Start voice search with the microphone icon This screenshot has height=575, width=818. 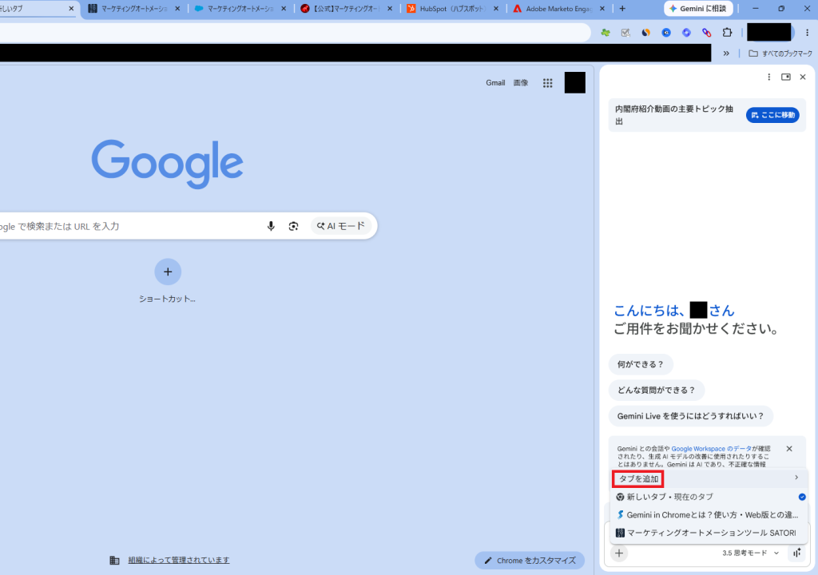tap(271, 226)
